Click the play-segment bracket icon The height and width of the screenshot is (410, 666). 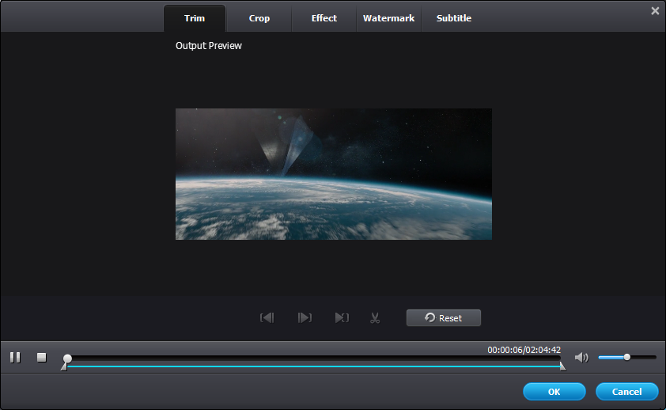click(x=342, y=318)
